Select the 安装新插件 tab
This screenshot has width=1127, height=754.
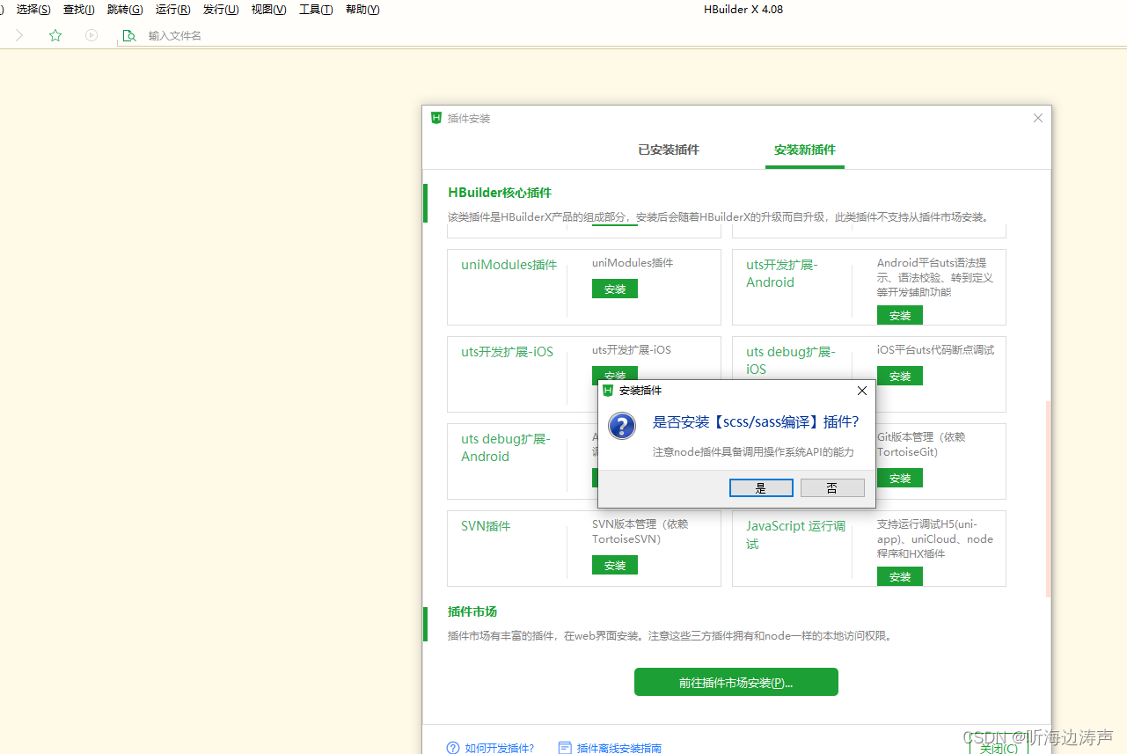click(x=805, y=150)
